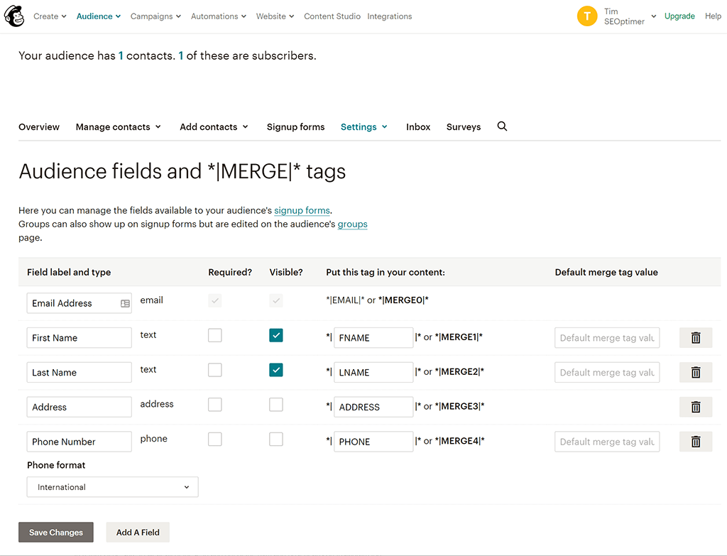Expand the Manage contacts menu

coord(118,127)
